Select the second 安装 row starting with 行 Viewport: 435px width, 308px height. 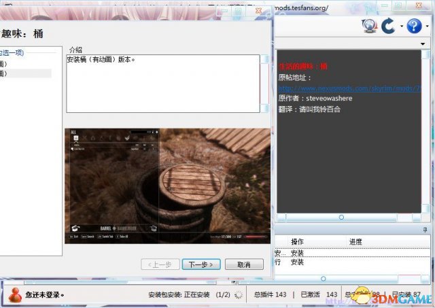[x=352, y=262]
